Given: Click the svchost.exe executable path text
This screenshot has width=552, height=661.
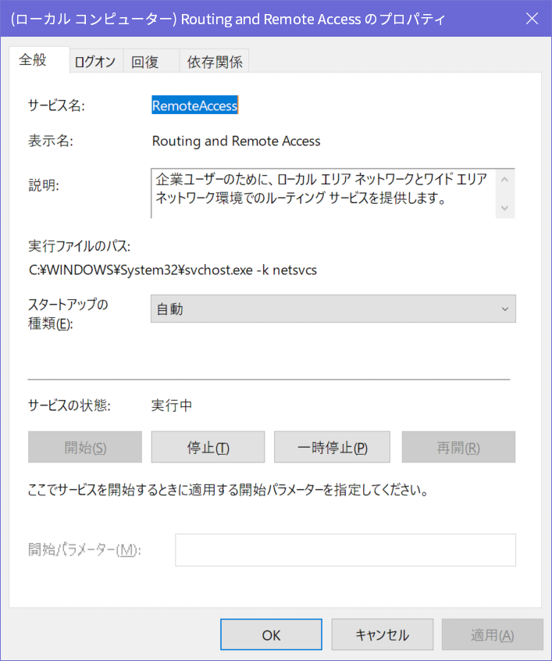Looking at the screenshot, I should (173, 270).
